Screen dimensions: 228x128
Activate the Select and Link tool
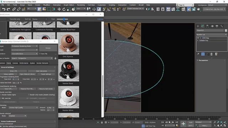14,9
